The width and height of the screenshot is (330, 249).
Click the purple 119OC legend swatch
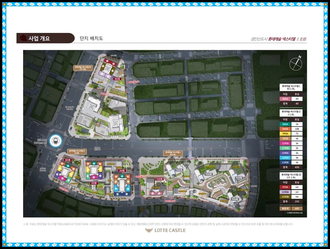pos(285,153)
